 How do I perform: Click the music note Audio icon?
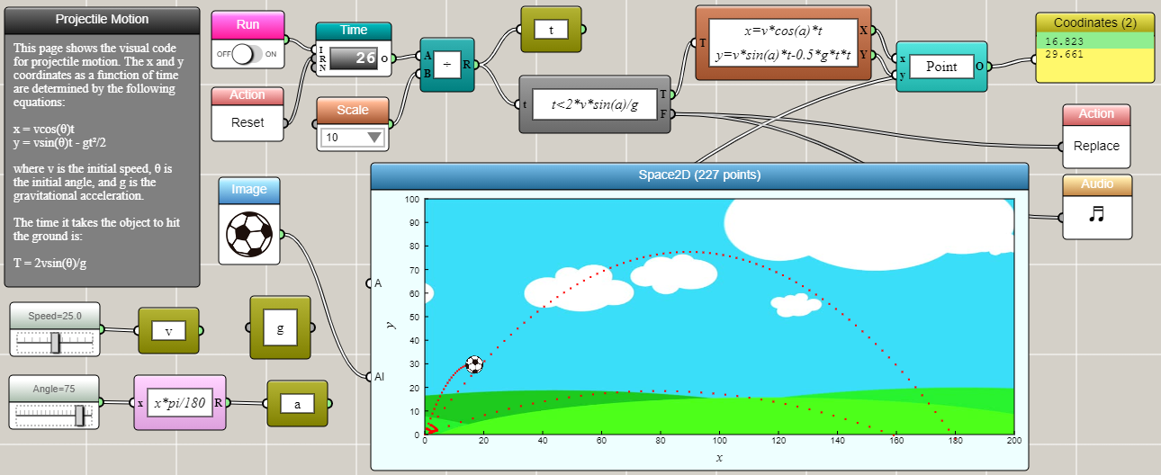coord(1096,216)
